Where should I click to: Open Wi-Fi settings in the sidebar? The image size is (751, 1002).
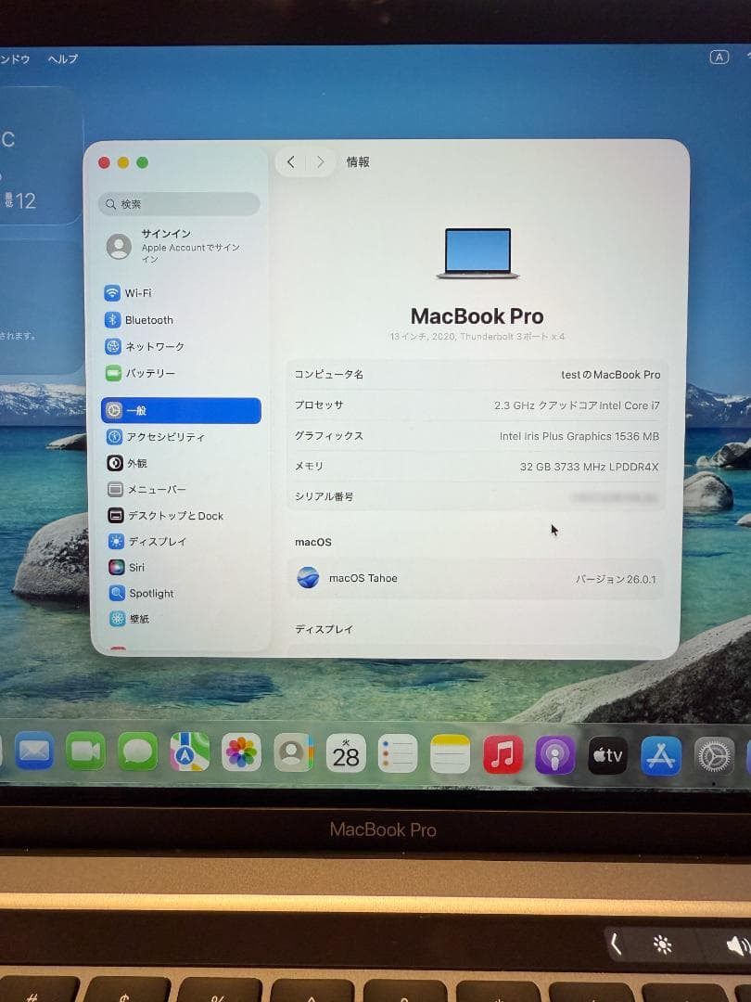(148, 293)
